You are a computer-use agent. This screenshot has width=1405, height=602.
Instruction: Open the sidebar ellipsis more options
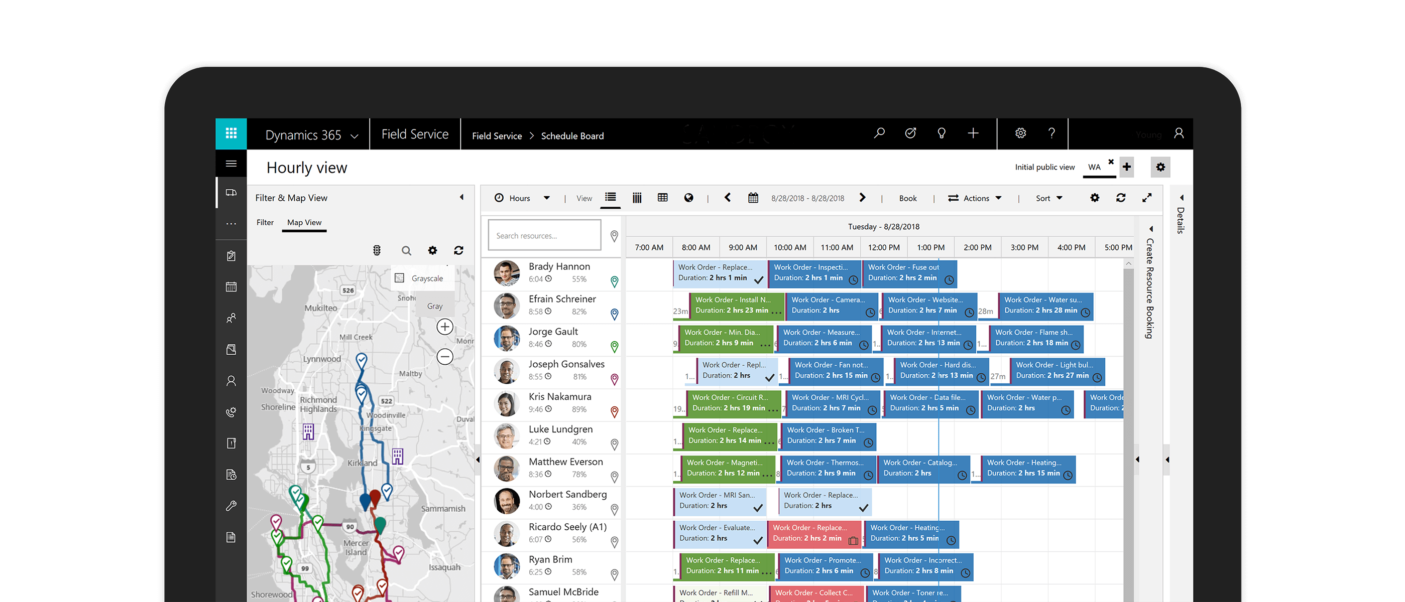click(x=230, y=223)
